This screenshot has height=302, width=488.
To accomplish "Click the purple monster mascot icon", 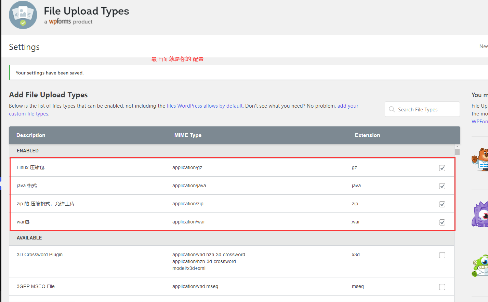I will tap(480, 214).
